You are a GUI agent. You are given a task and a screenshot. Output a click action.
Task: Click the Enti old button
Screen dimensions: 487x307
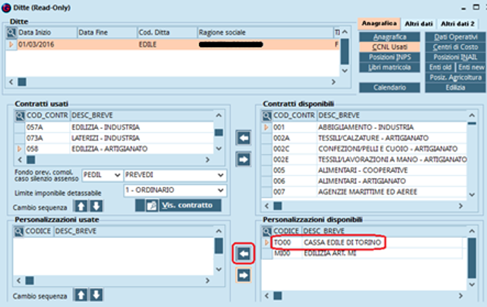(x=440, y=68)
